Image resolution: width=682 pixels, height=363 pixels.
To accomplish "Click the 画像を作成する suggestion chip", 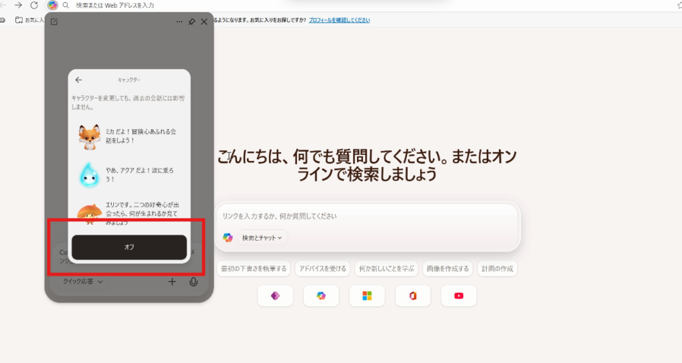I will (x=447, y=269).
